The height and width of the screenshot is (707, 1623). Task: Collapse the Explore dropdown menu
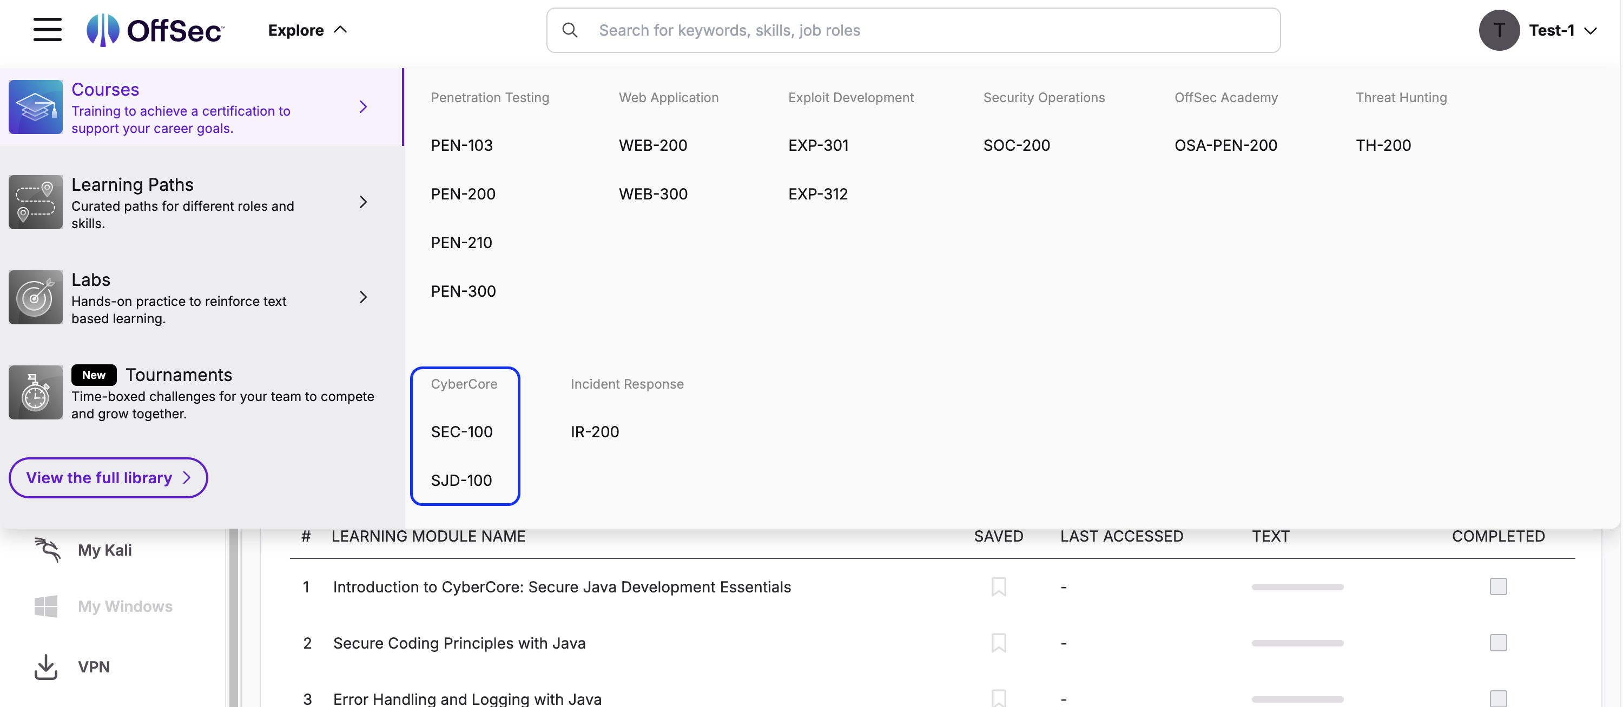(x=307, y=30)
